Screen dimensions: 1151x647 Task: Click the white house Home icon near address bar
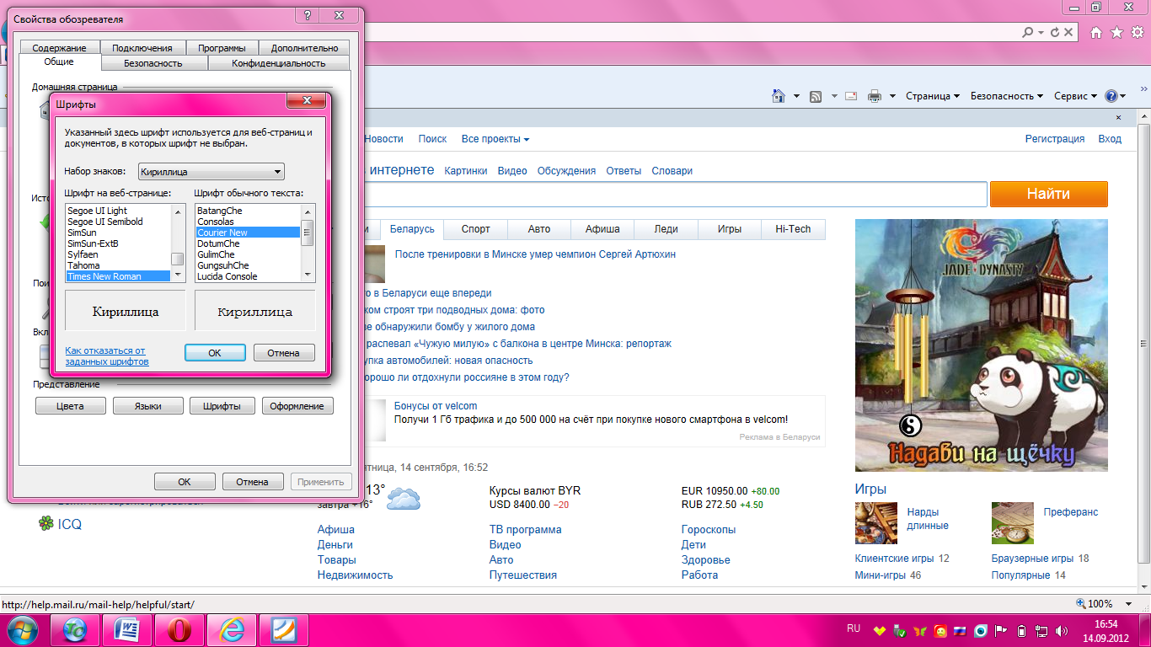(x=1096, y=32)
